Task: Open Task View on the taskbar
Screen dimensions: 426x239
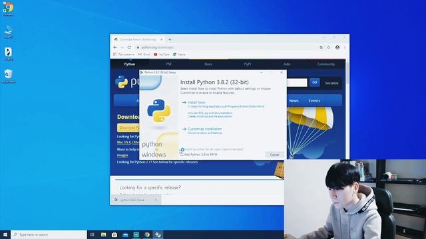Action: pyautogui.click(x=93, y=234)
